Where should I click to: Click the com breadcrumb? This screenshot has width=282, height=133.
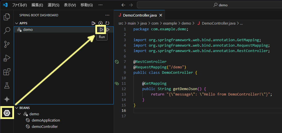click(155, 23)
